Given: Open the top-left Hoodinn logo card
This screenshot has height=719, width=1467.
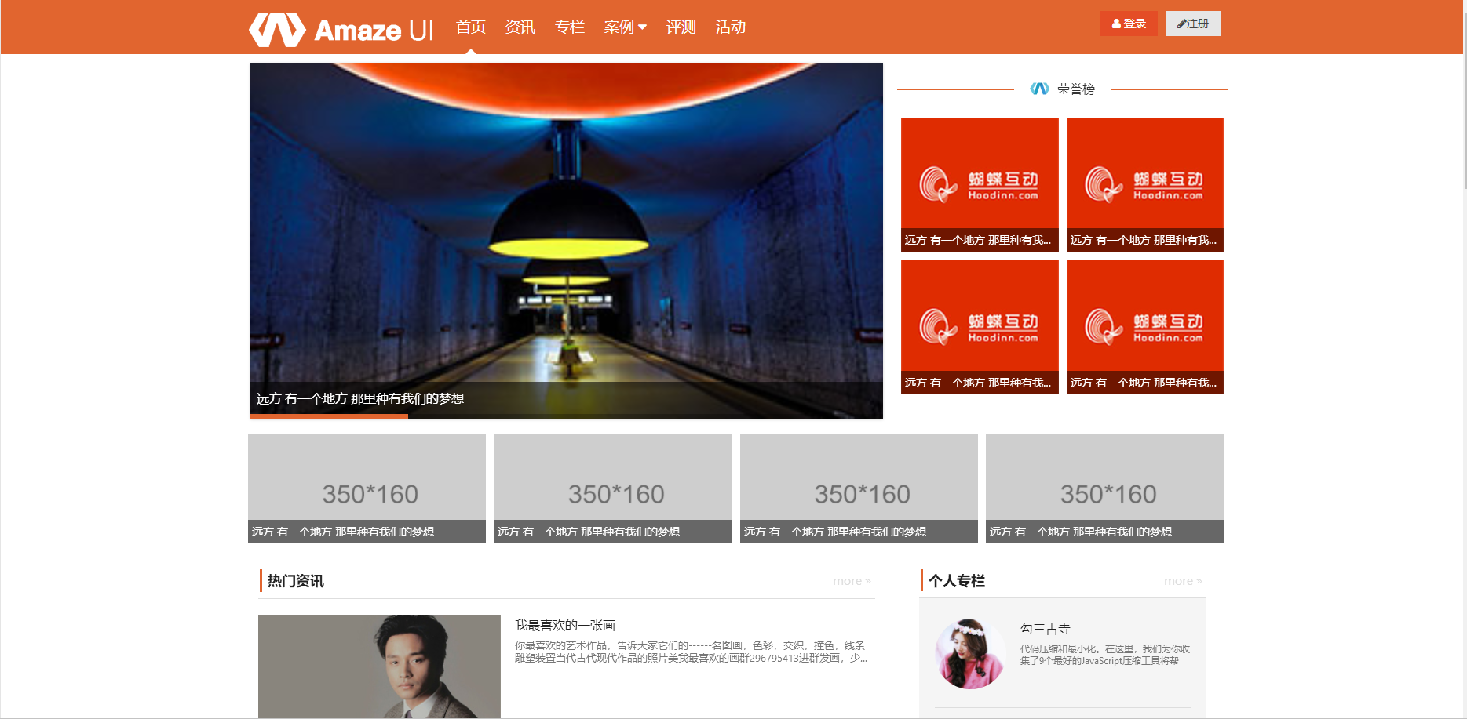Looking at the screenshot, I should coord(979,183).
